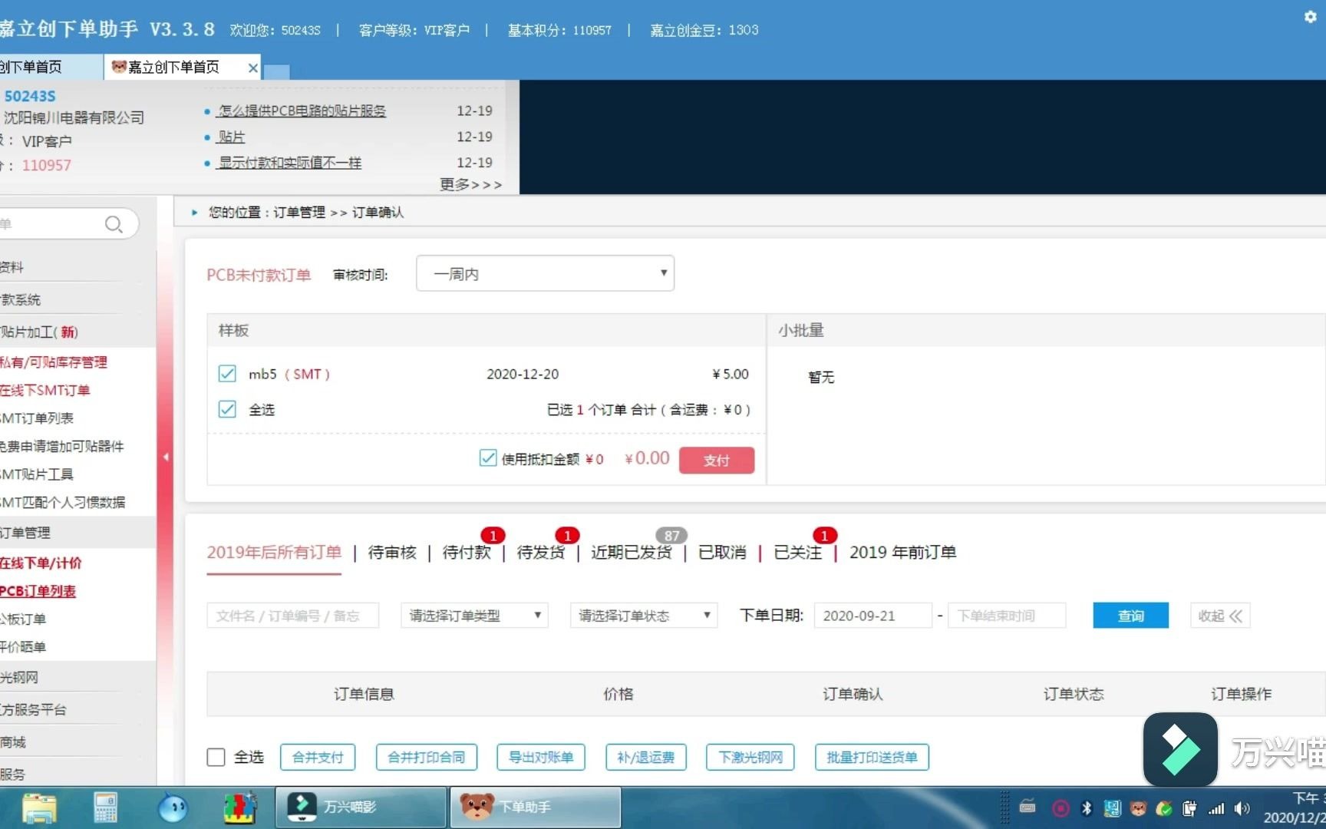Image resolution: width=1326 pixels, height=829 pixels.
Task: Open the colorful blocks taskbar icon
Action: (240, 808)
